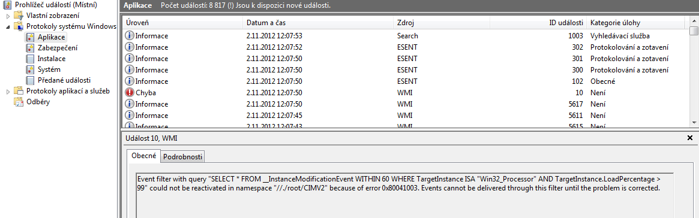Click the Prohlížeč událostí root icon
699x218 pixels.
click(x=8, y=5)
